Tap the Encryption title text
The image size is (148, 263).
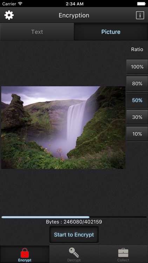click(74, 15)
